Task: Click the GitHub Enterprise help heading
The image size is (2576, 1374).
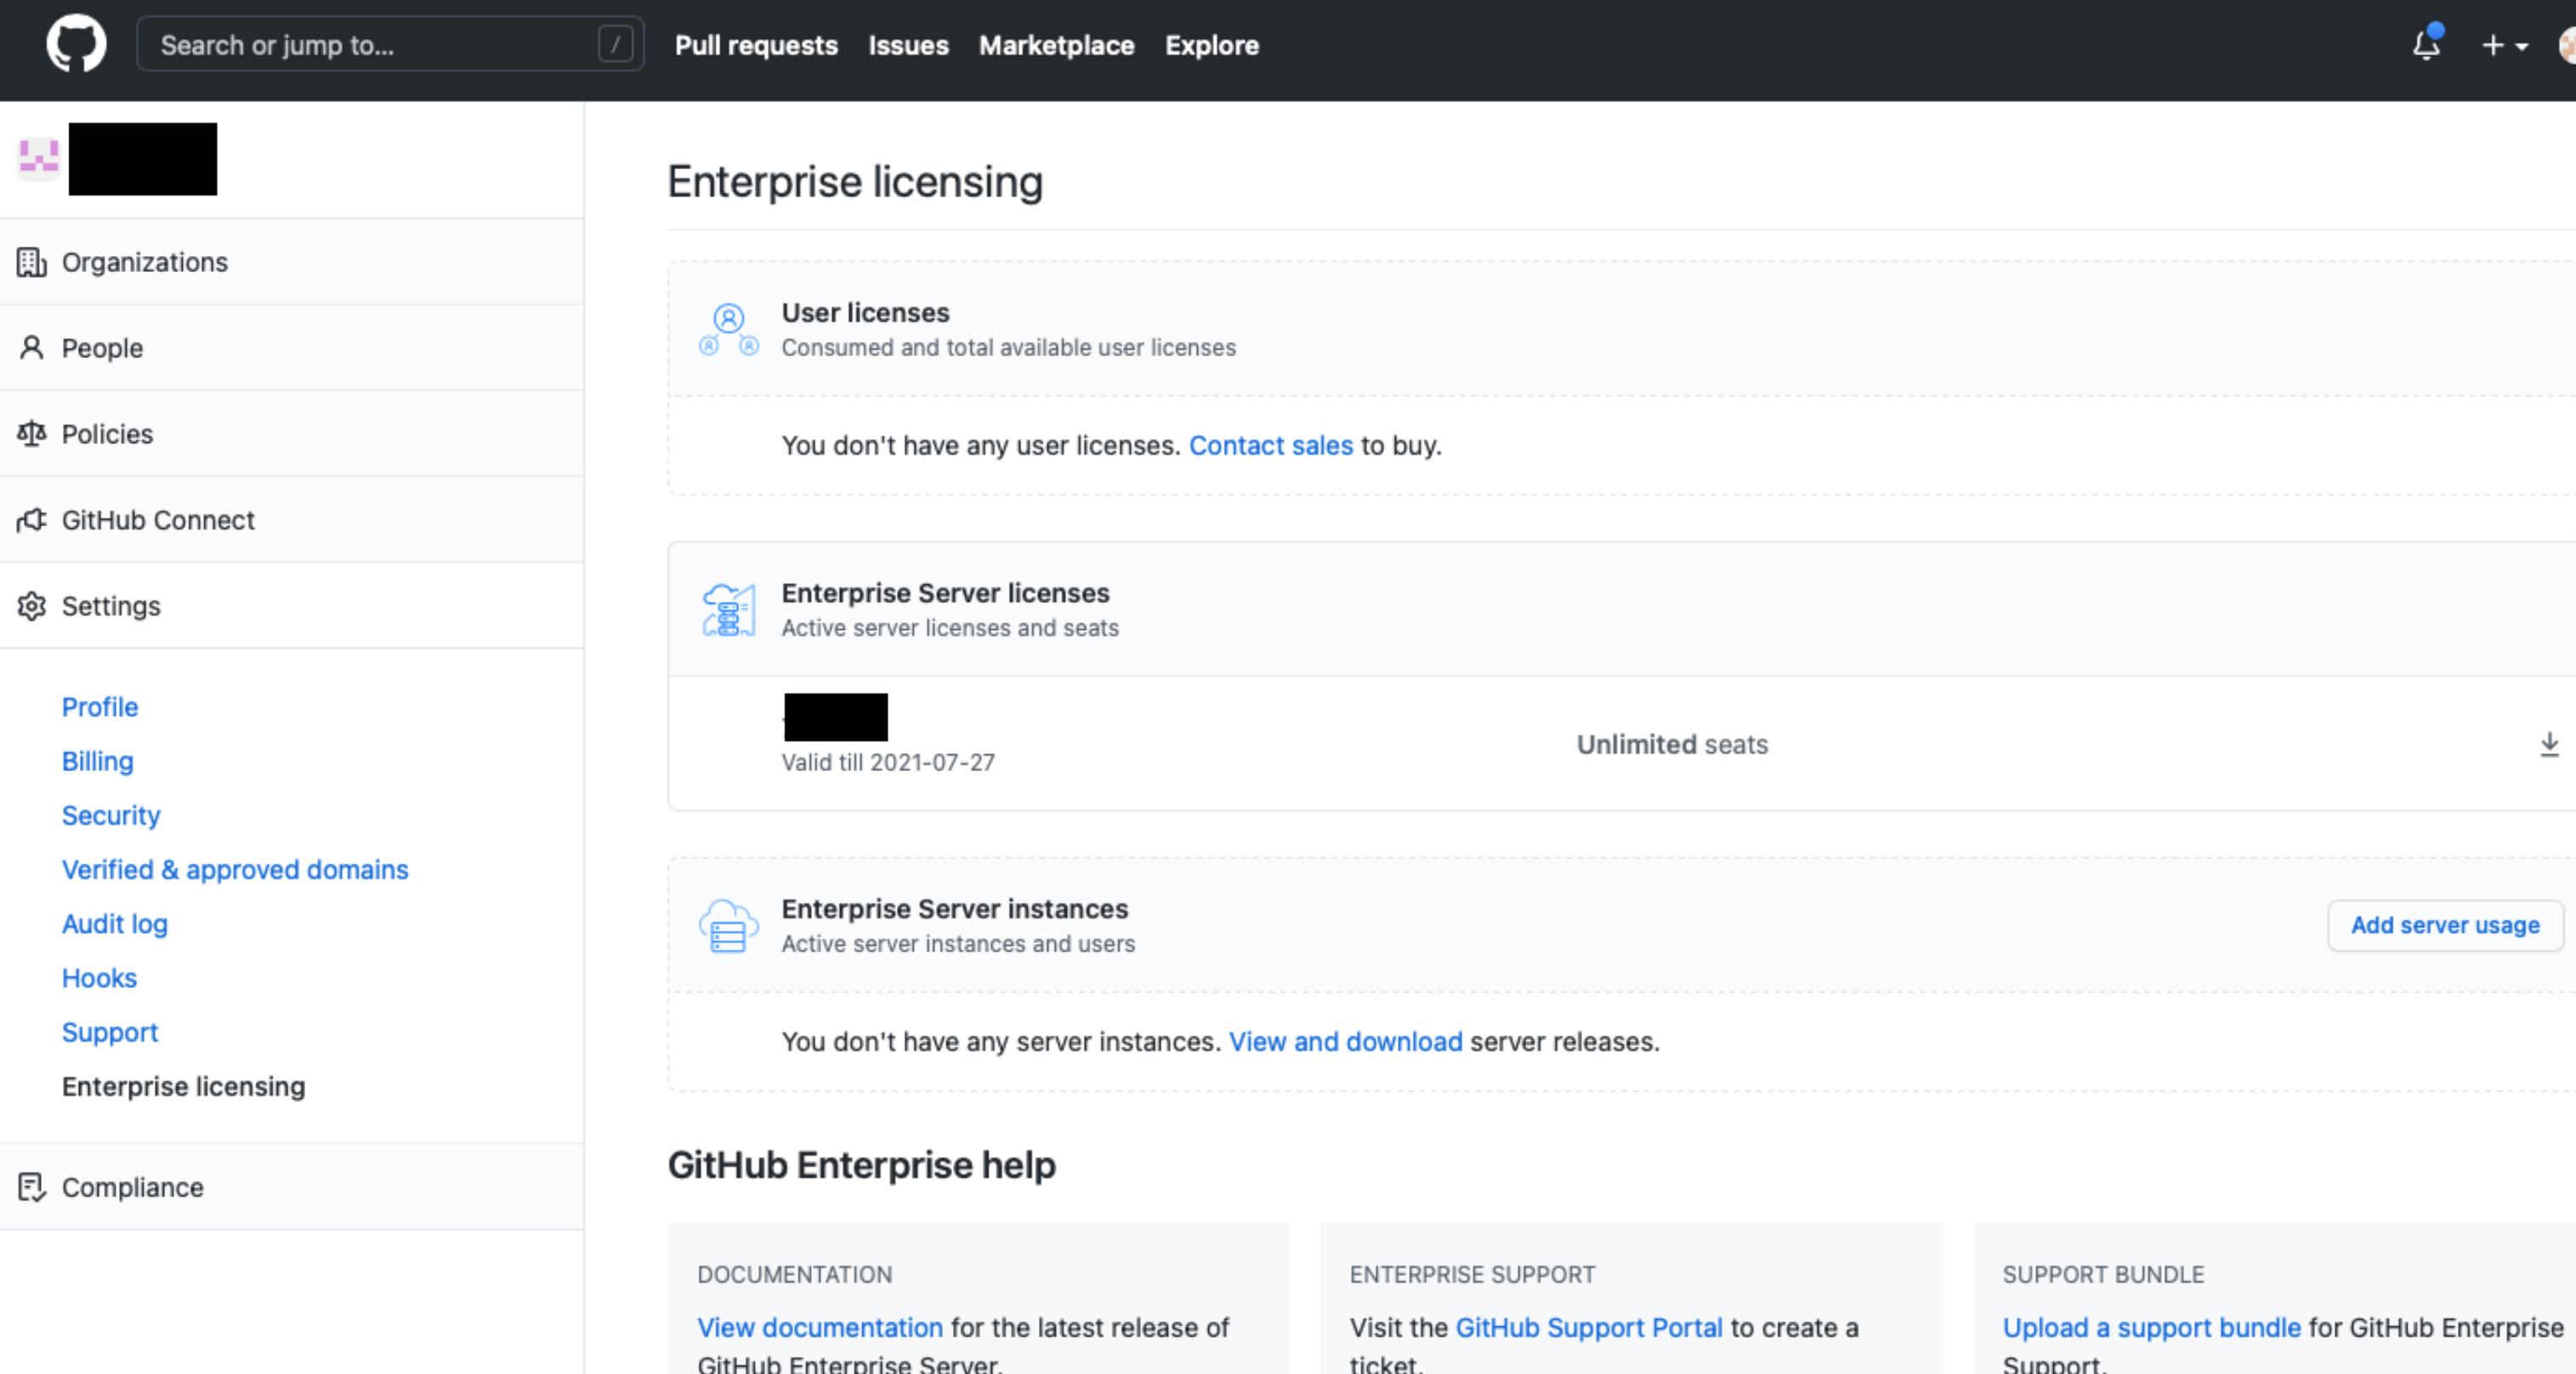Action: tap(861, 1165)
